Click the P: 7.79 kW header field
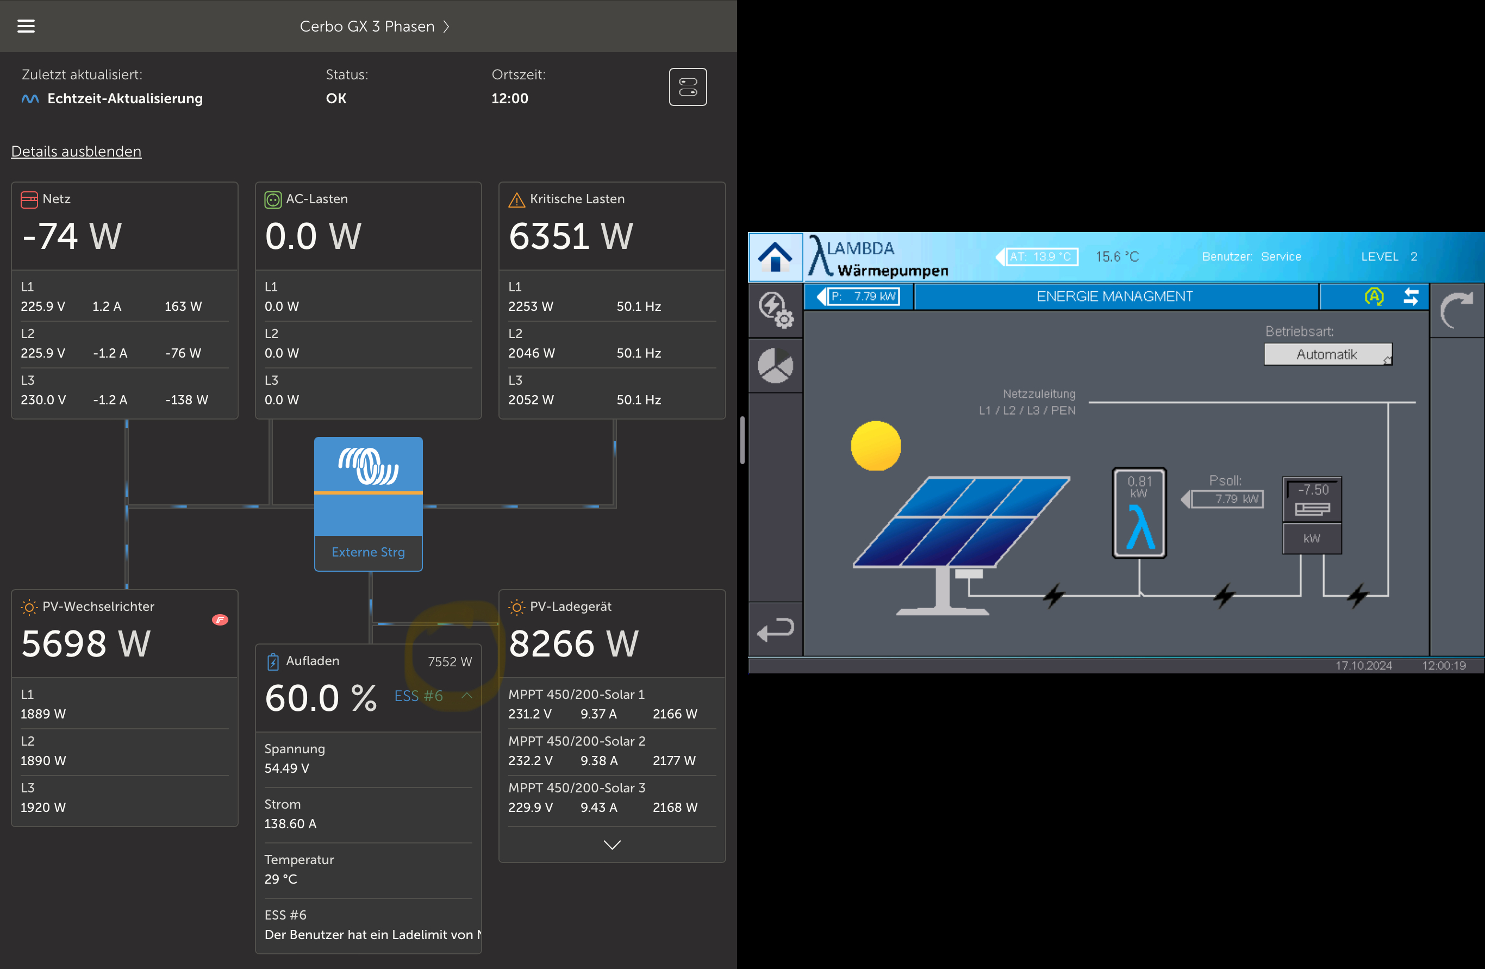The height and width of the screenshot is (969, 1485). coord(864,296)
